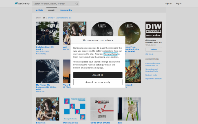
Task: Click the search magnifier icon
Action: 77,4
